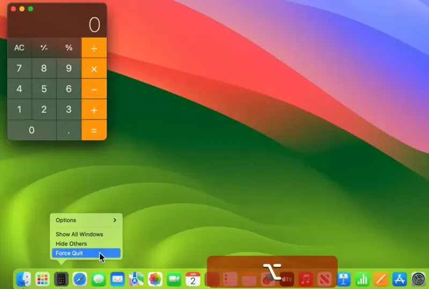
Task: Toggle sign with the +/- key
Action: pos(44,48)
